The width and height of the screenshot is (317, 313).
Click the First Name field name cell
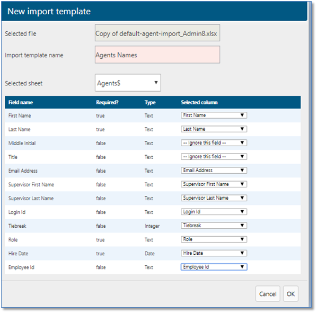[x=20, y=115]
